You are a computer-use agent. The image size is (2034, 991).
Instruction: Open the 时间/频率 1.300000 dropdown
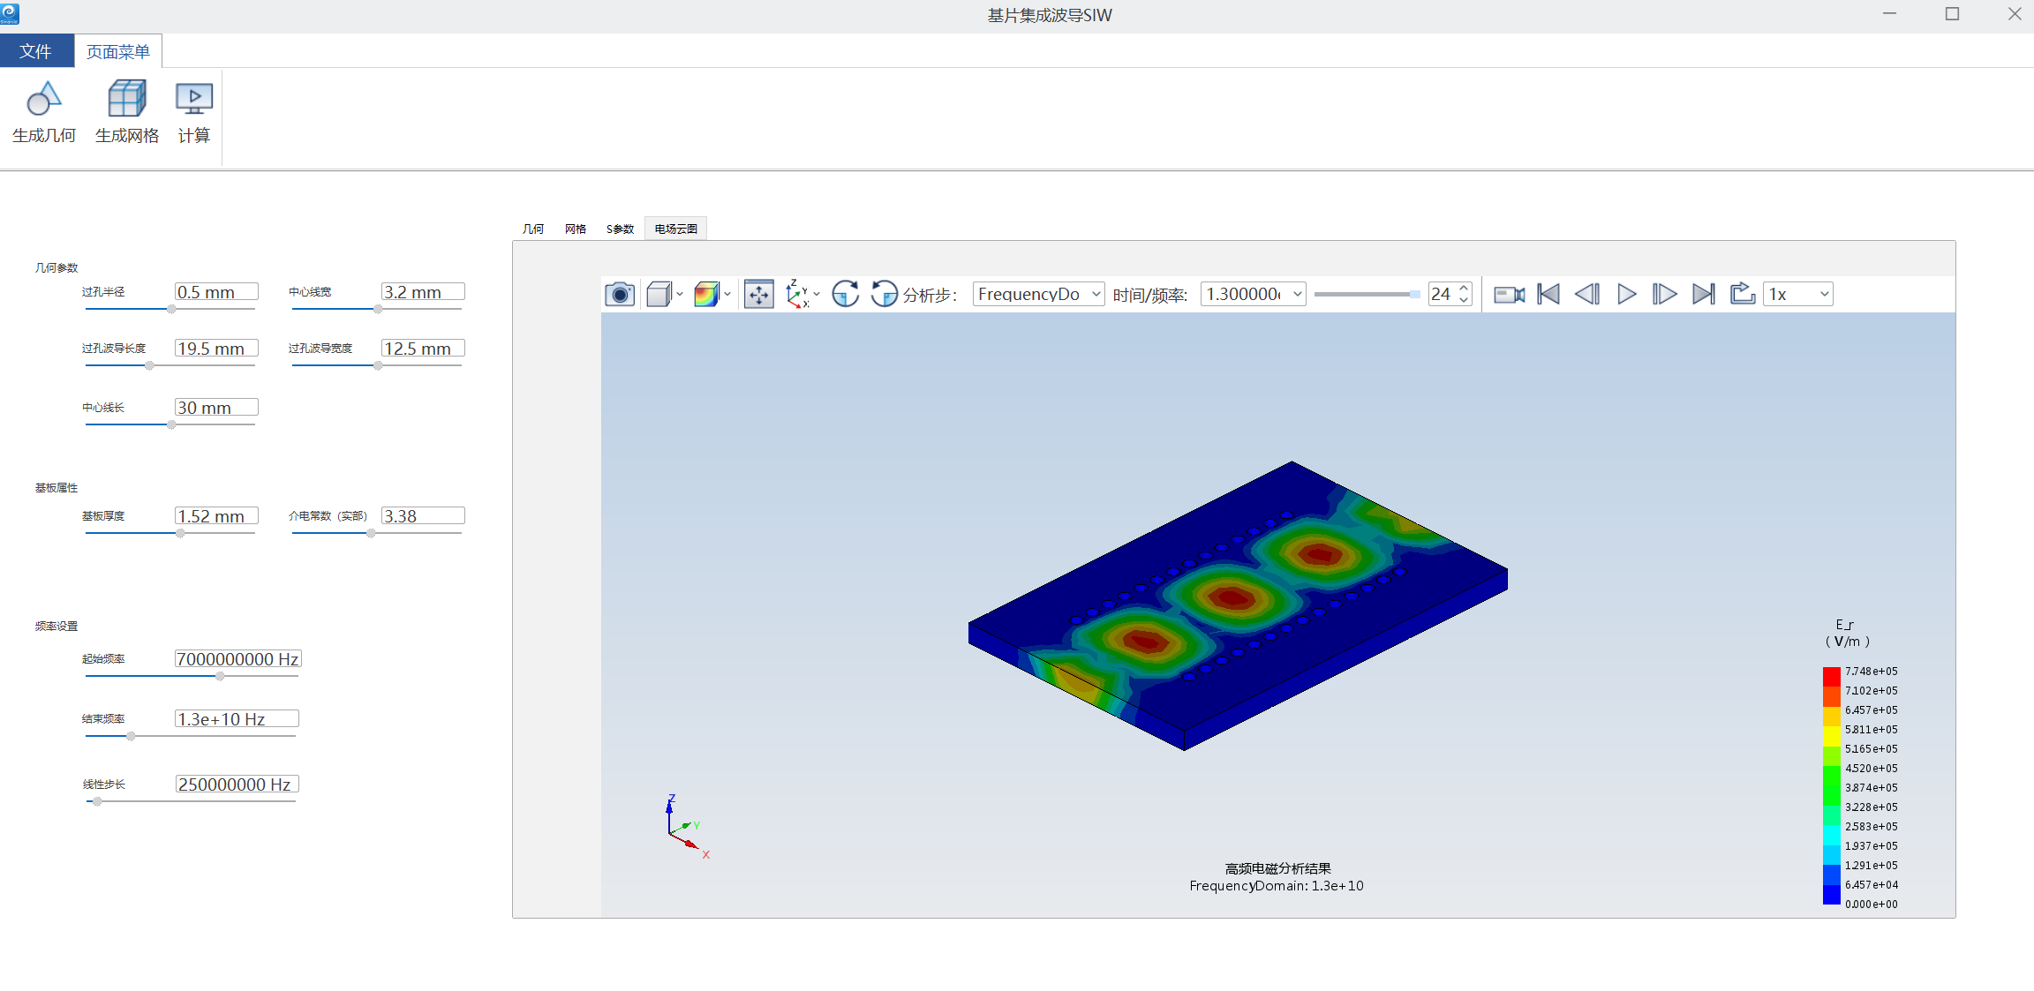coord(1254,294)
